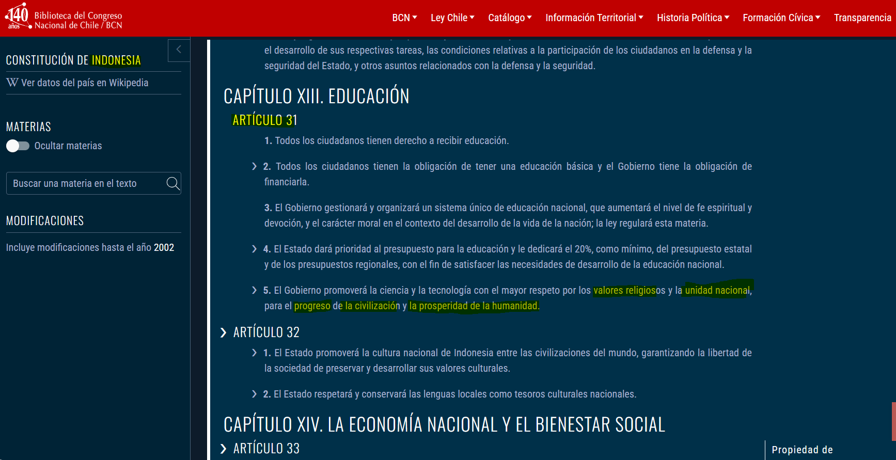896x460 pixels.
Task: Expand Artículo 32 clause 2 chevron
Action: pyautogui.click(x=254, y=394)
